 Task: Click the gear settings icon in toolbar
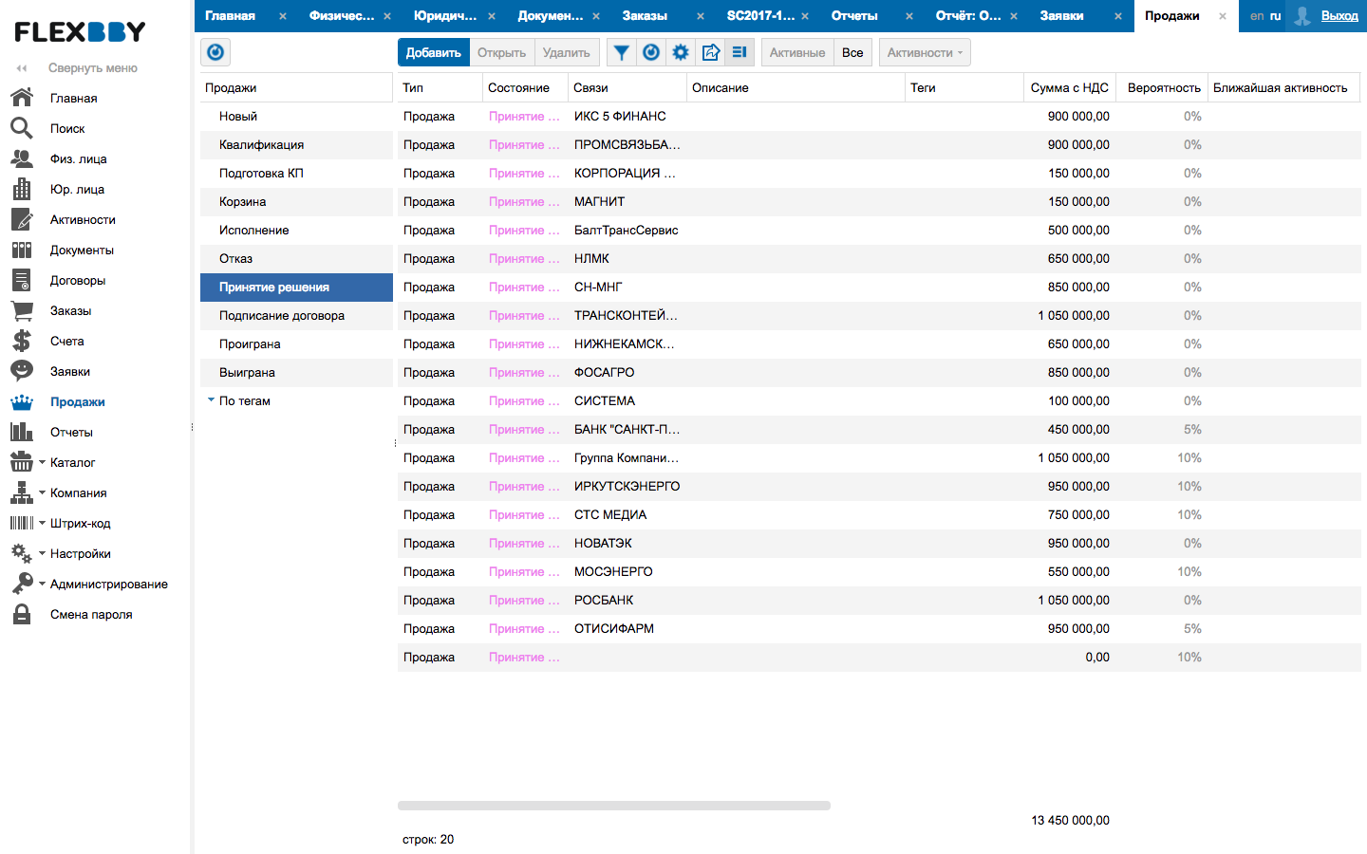coord(681,53)
